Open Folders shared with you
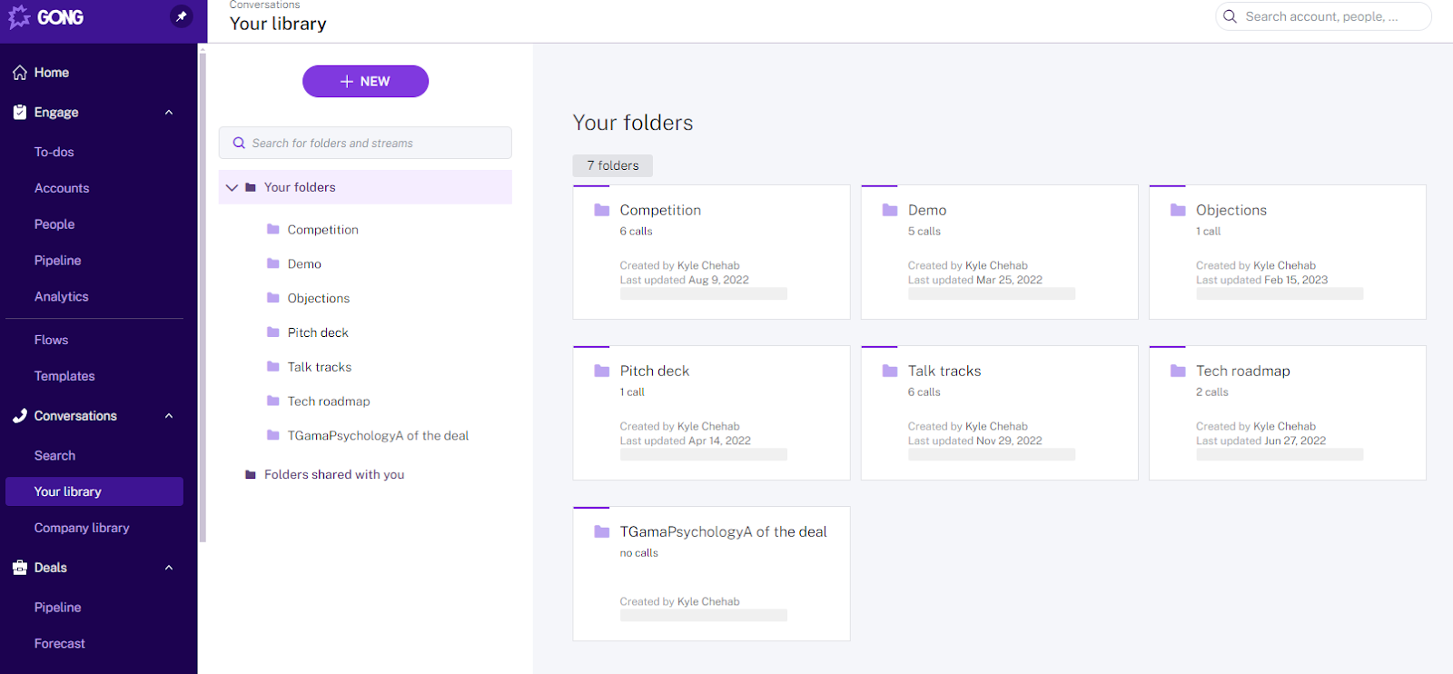Viewport: 1453px width, 674px height. coord(334,475)
